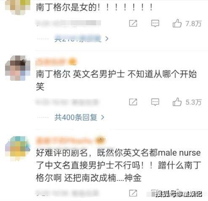Screen dimensions: 208x201
Task: Like the first comment with 7.8万 likes
Action: click(x=177, y=23)
